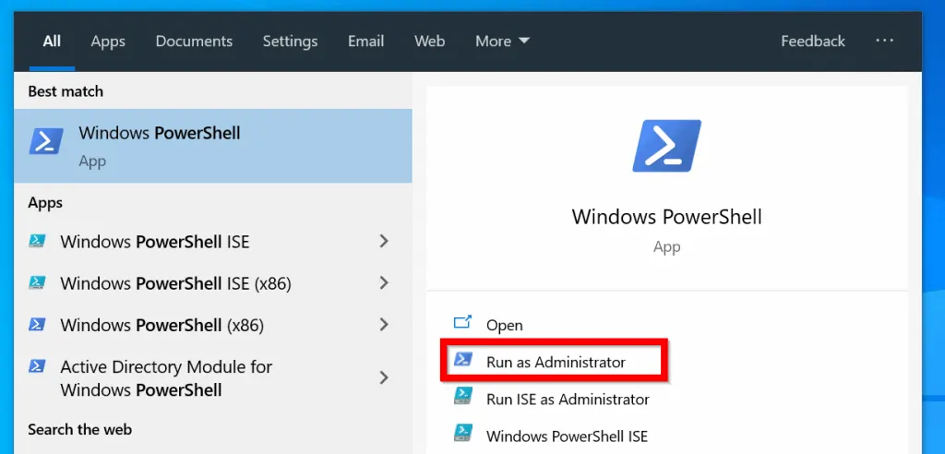945x454 pixels.
Task: Click PowerShell icon in the Best match result
Action: pos(46,142)
